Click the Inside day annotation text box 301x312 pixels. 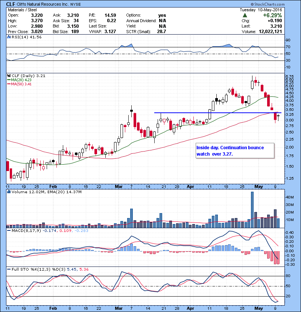[x=235, y=151]
